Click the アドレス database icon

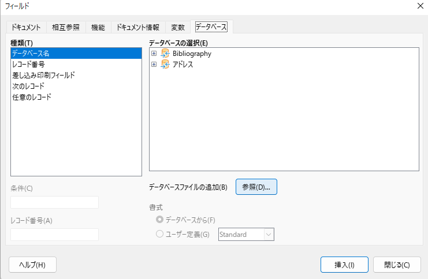point(165,65)
